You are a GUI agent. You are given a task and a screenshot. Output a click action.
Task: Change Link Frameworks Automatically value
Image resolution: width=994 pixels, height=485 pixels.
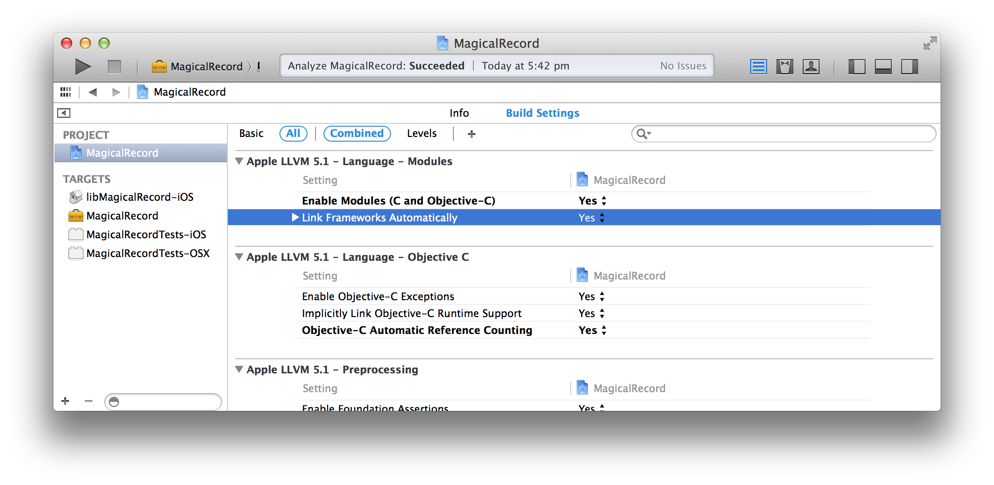coord(592,218)
